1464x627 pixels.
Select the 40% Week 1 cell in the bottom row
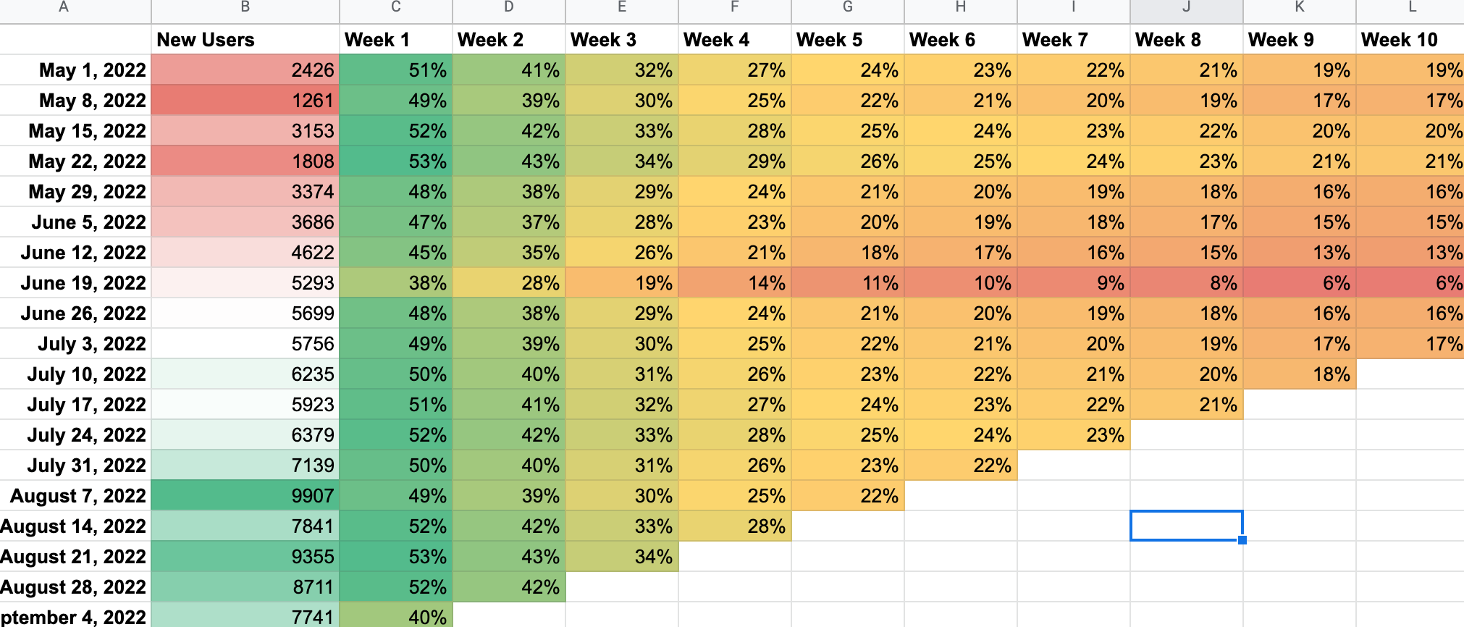click(395, 618)
